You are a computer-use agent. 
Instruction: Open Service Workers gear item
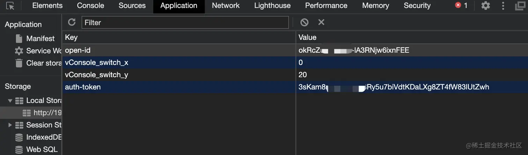[38, 51]
